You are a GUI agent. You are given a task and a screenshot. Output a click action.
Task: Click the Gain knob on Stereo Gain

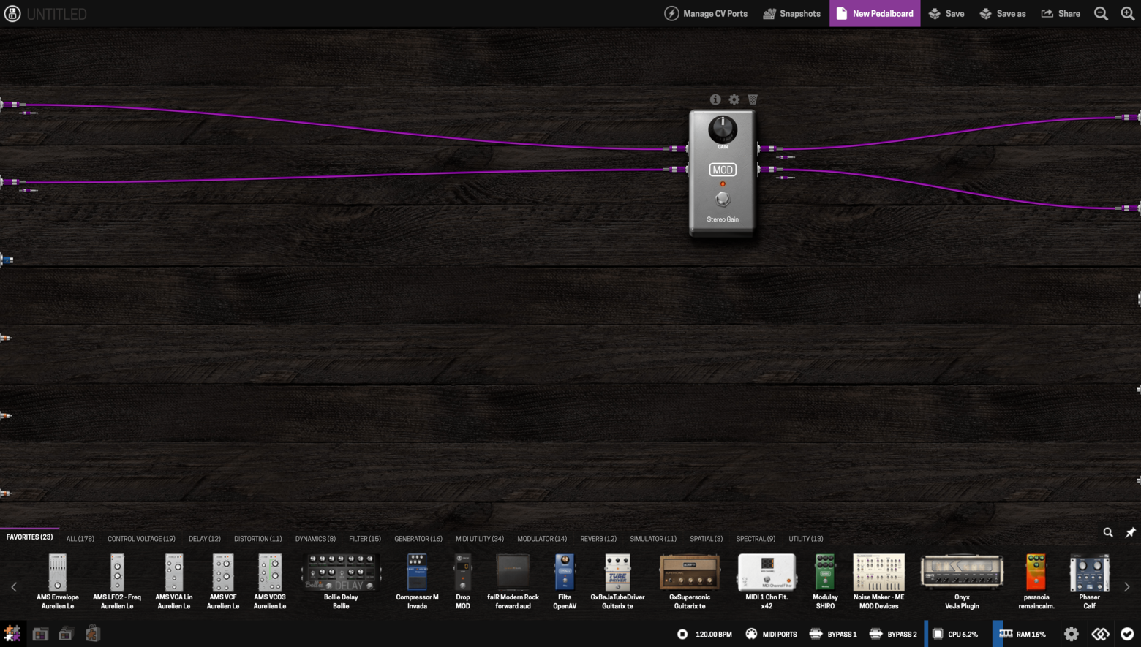723,129
